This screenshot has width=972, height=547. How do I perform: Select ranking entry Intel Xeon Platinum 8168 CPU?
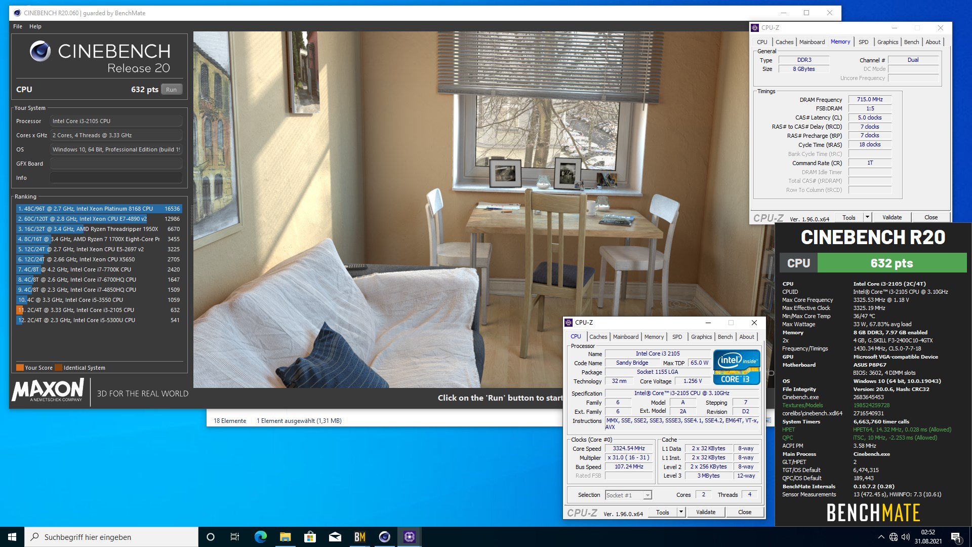[99, 209]
